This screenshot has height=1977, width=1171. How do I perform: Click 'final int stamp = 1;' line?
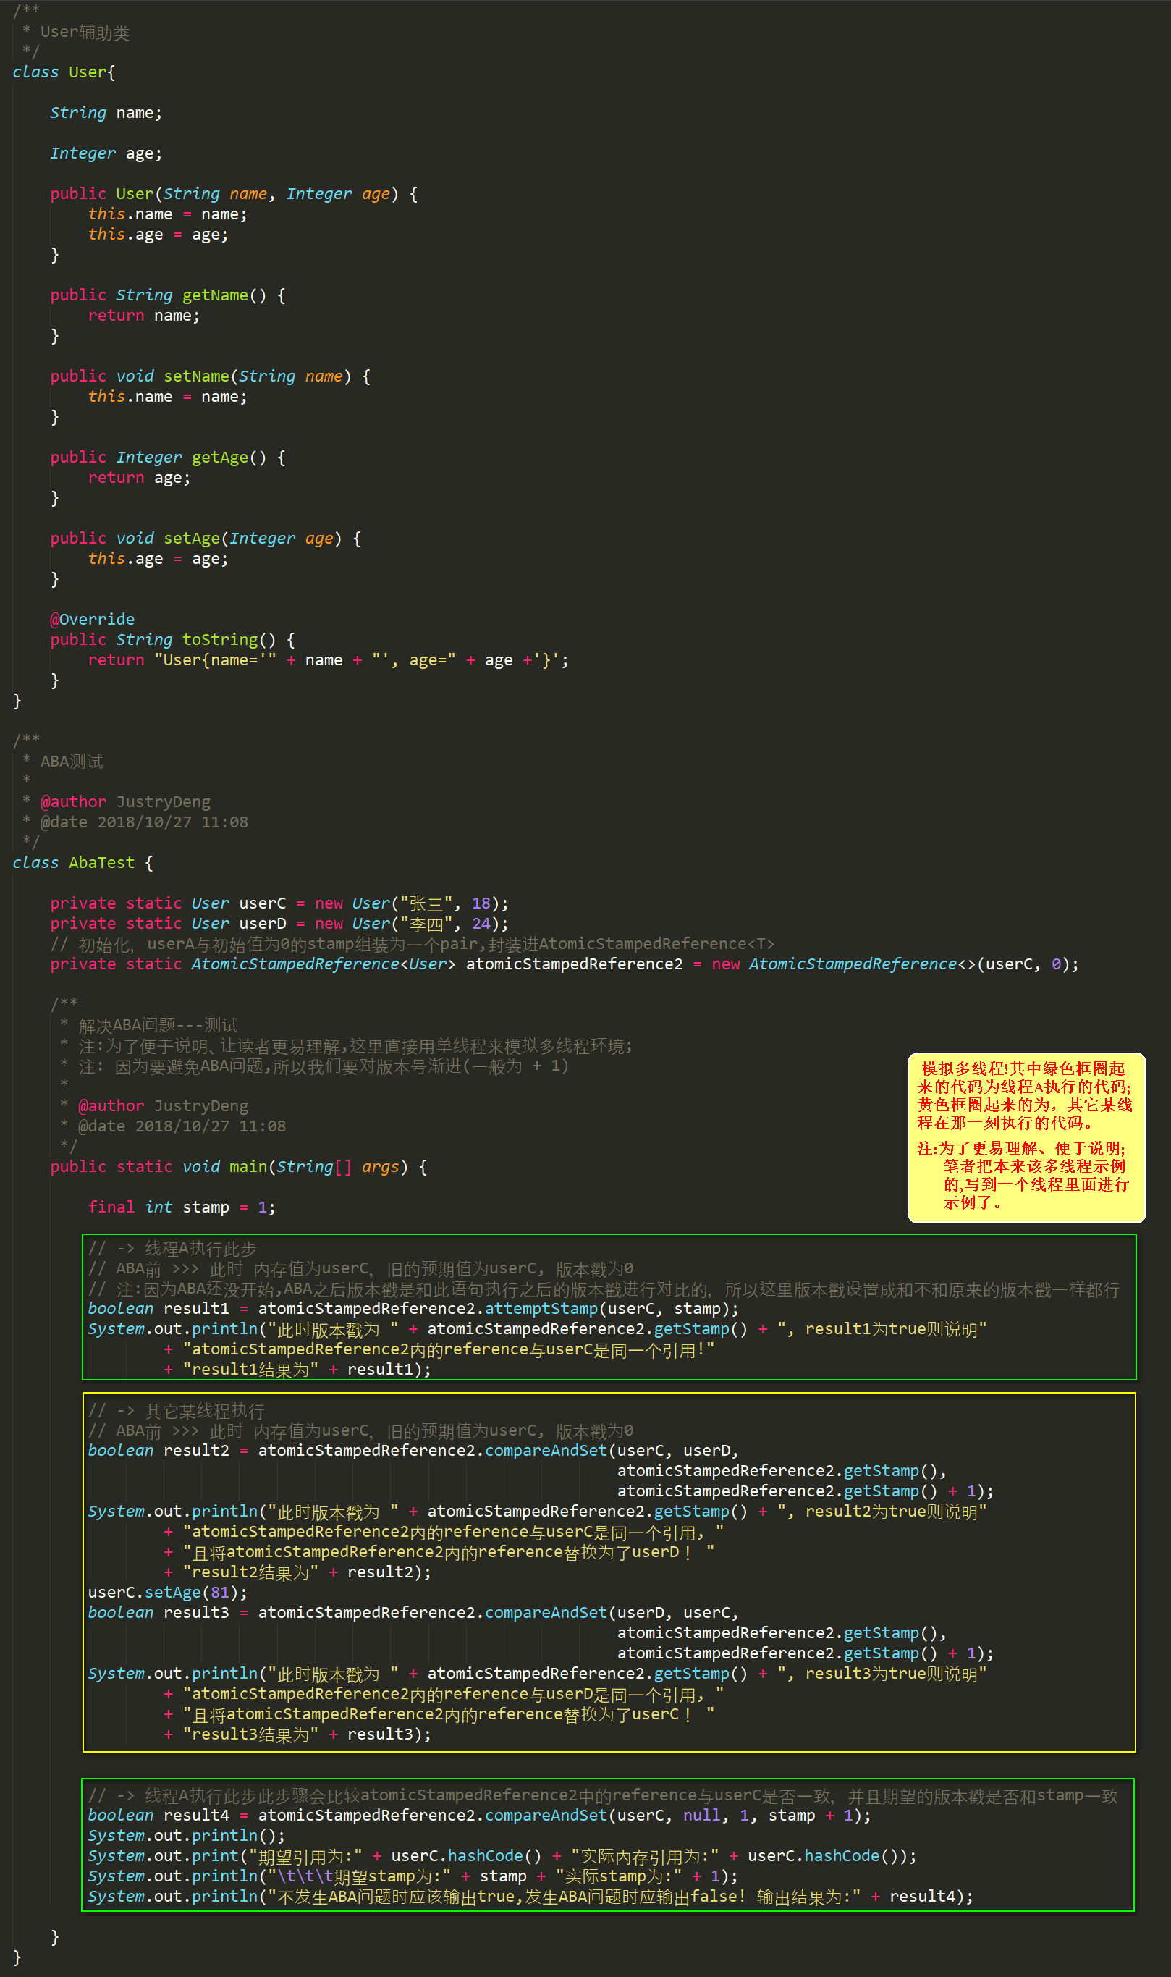(x=182, y=1207)
